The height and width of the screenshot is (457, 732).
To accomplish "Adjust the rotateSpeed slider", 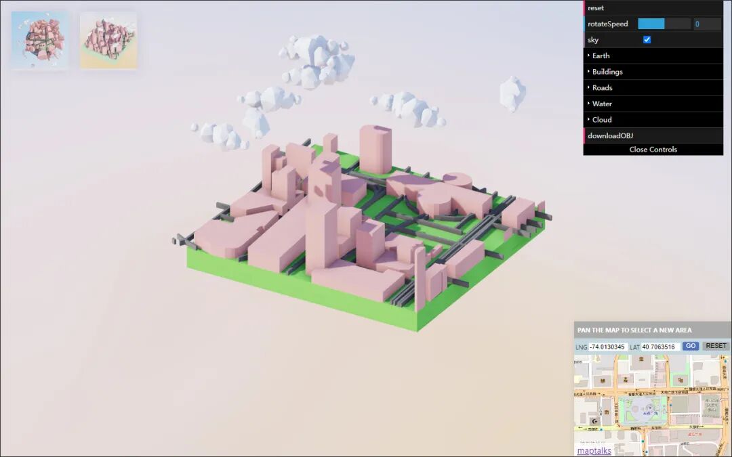I will 664,24.
